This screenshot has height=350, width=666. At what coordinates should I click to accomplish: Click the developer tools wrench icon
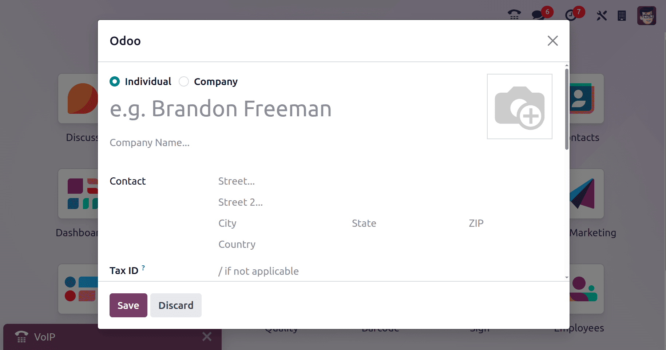coord(602,16)
